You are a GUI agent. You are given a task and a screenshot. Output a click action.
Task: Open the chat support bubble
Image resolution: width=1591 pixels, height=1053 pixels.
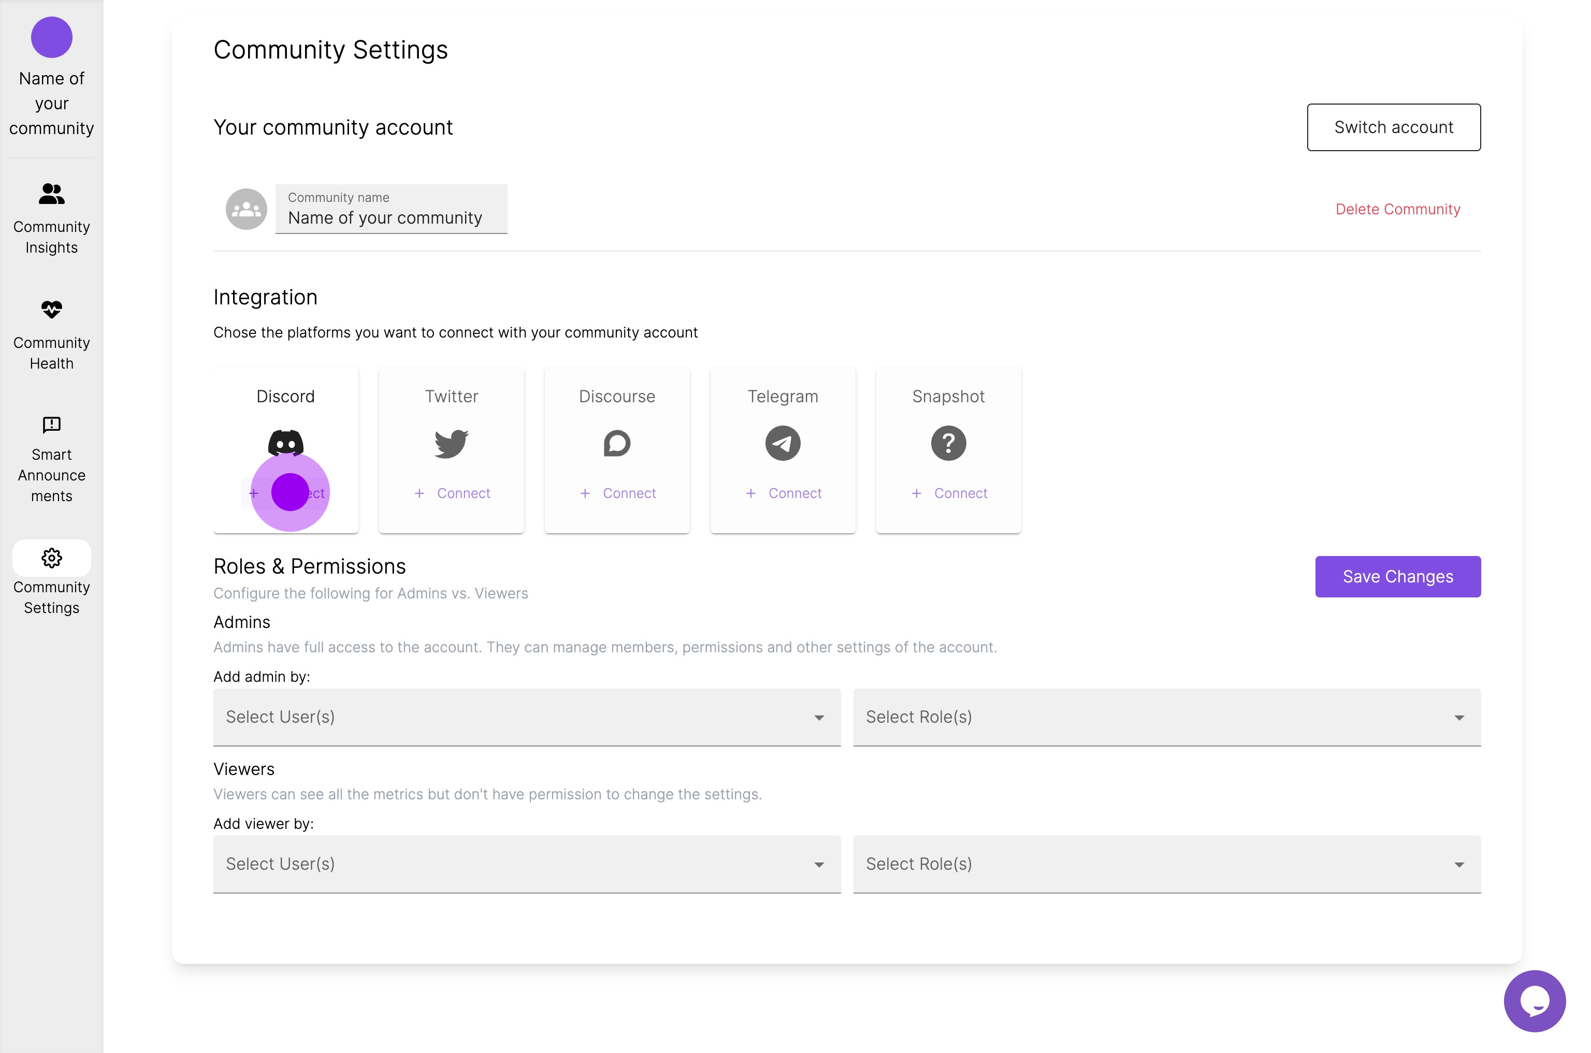pos(1534,1001)
